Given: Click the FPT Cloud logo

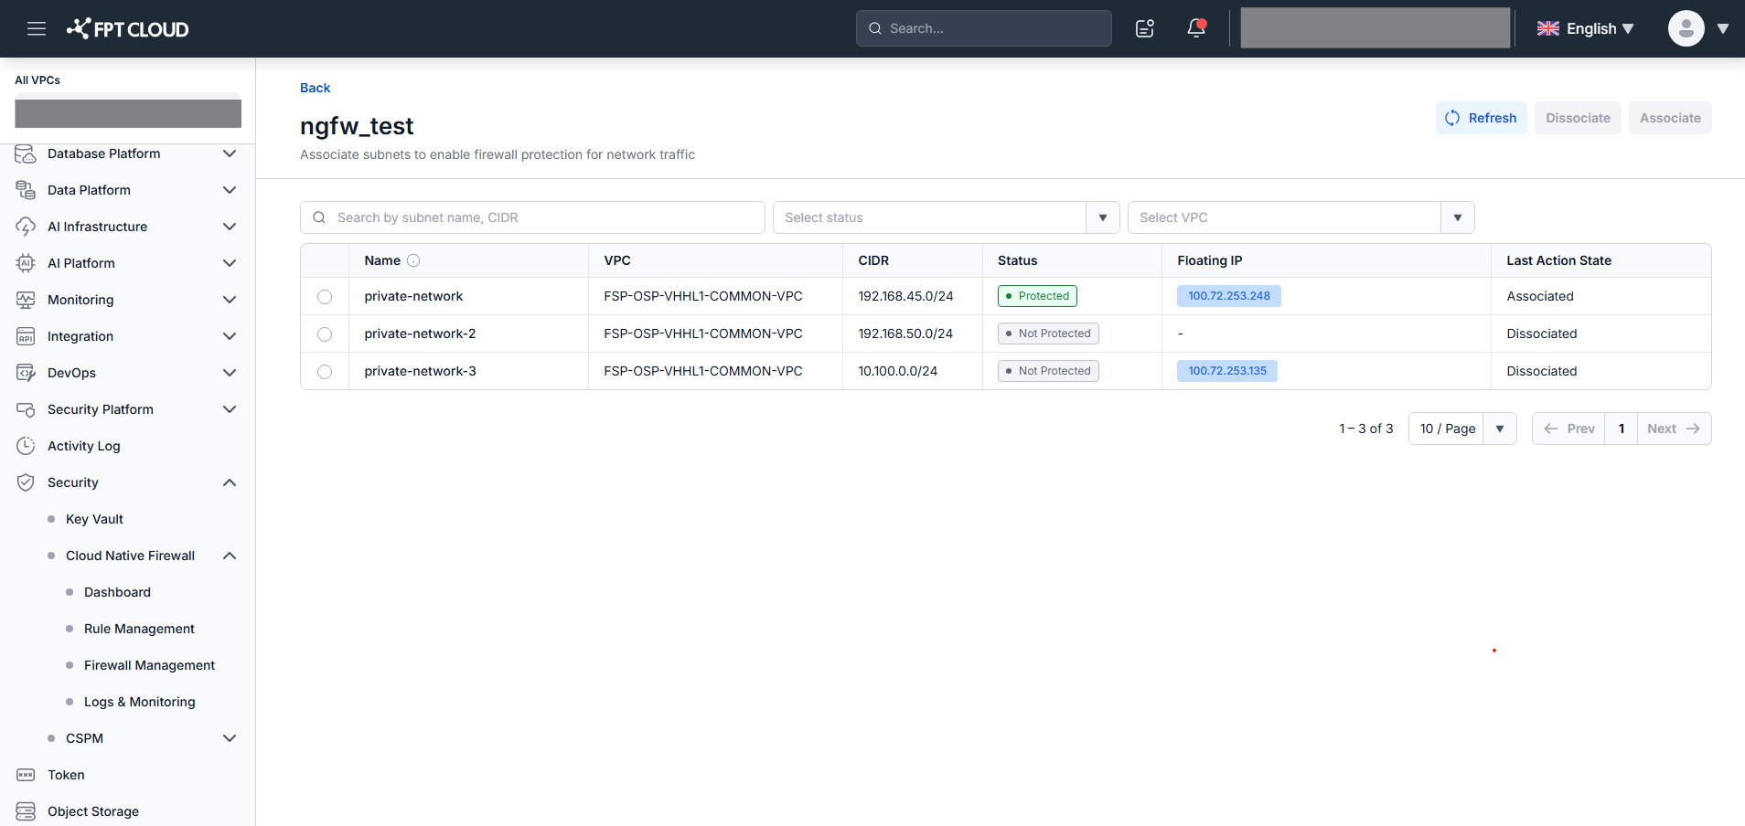Looking at the screenshot, I should click(127, 28).
